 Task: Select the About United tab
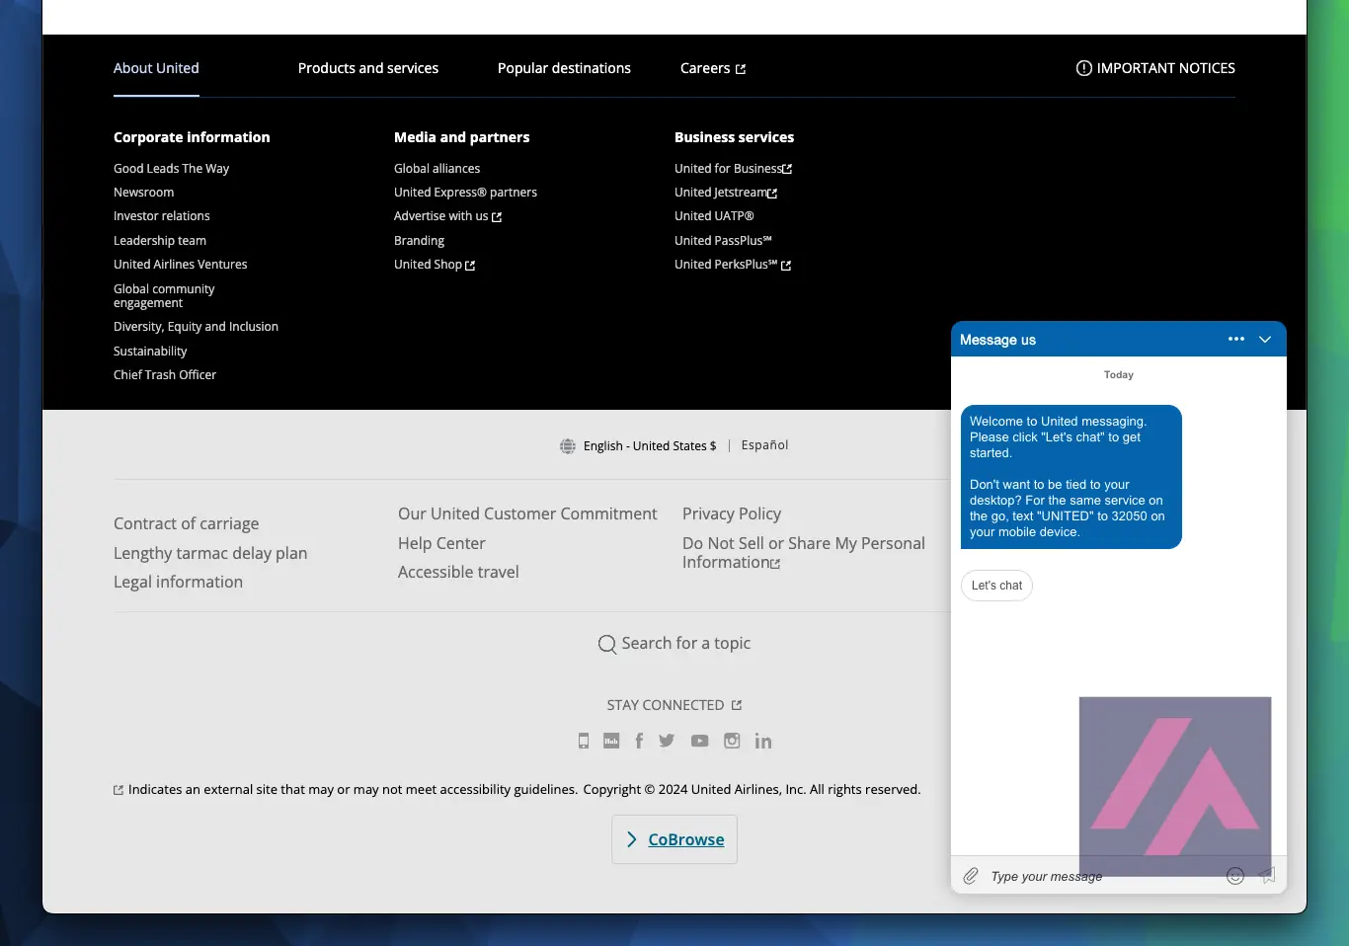pos(156,68)
